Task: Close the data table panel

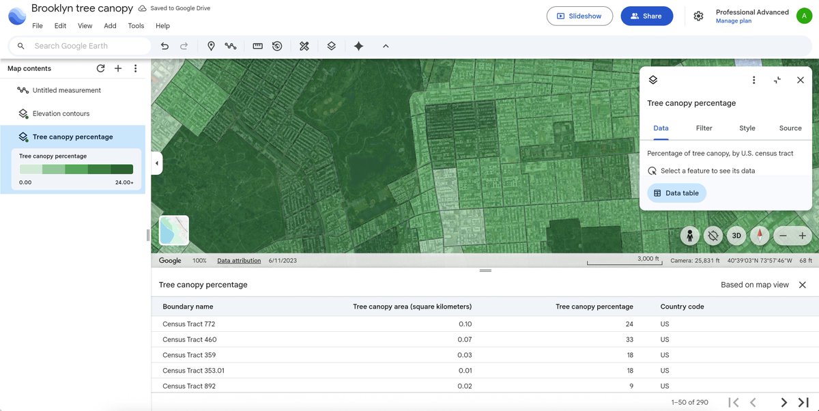Action: (x=803, y=285)
